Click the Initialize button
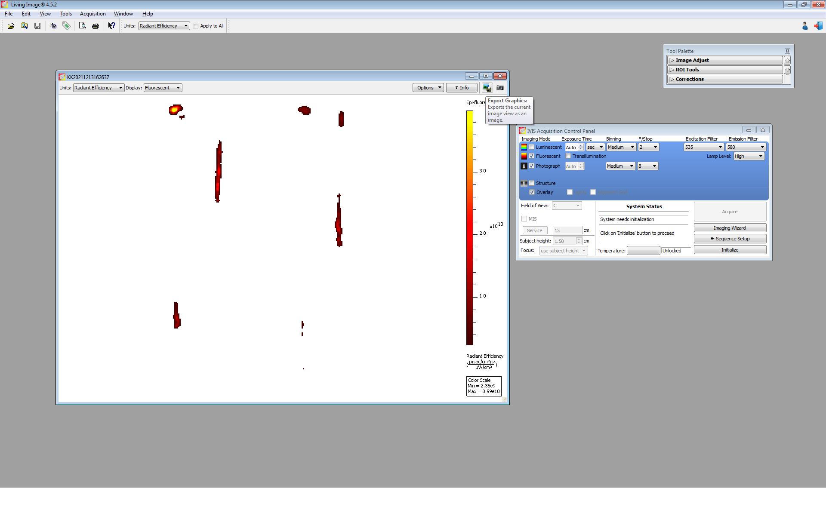The height and width of the screenshot is (516, 826). pos(730,250)
